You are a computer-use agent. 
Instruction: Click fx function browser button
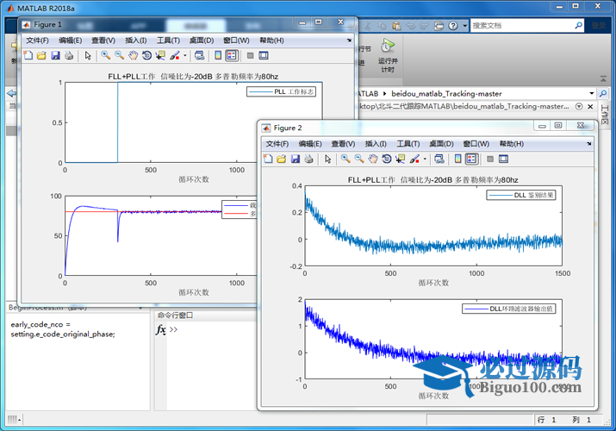(161, 329)
